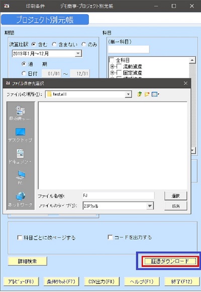The height and width of the screenshot is (292, 201).
Task: Open the 2019年1月～12月 period dropdown
Action: [x=78, y=54]
